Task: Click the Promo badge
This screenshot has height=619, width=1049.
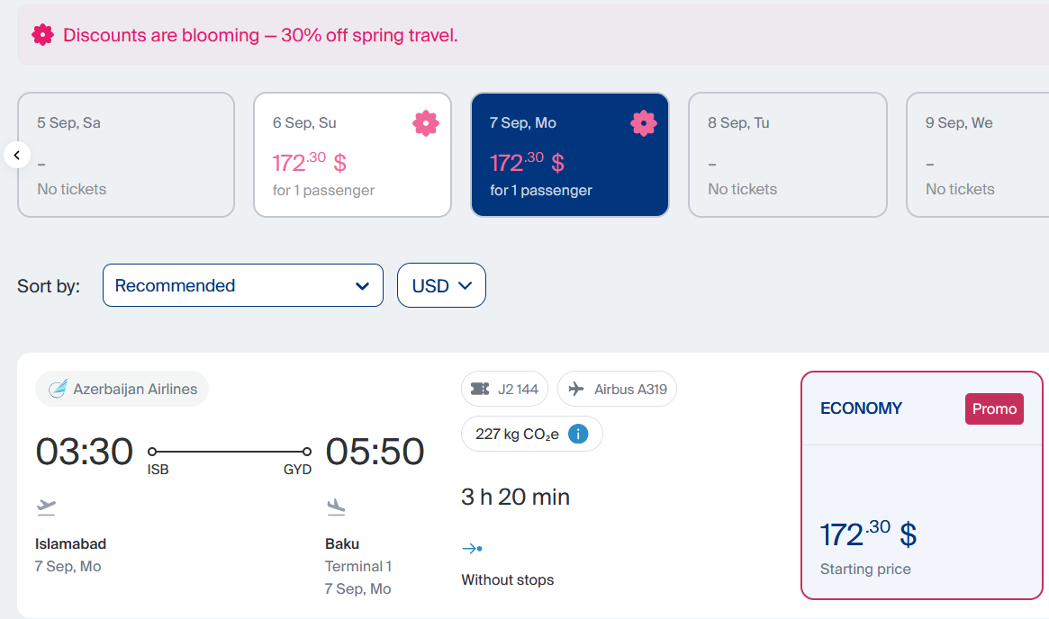Action: 994,408
